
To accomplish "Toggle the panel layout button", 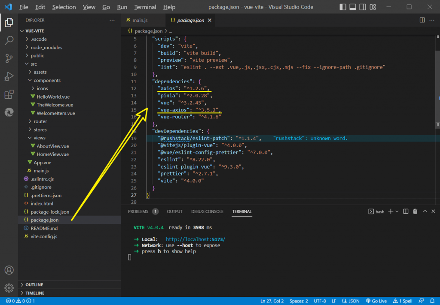I will tap(353, 7).
